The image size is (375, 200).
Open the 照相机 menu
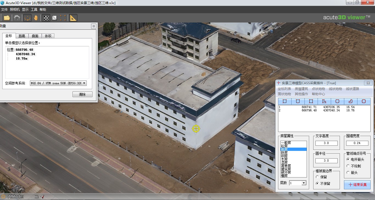tap(15, 9)
